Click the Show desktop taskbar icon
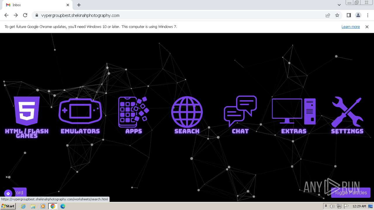 click(x=370, y=206)
